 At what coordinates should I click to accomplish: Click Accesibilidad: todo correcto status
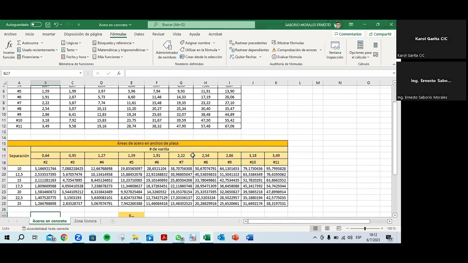(45, 229)
